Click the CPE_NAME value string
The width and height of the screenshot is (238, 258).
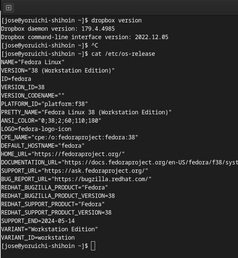(x=85, y=137)
